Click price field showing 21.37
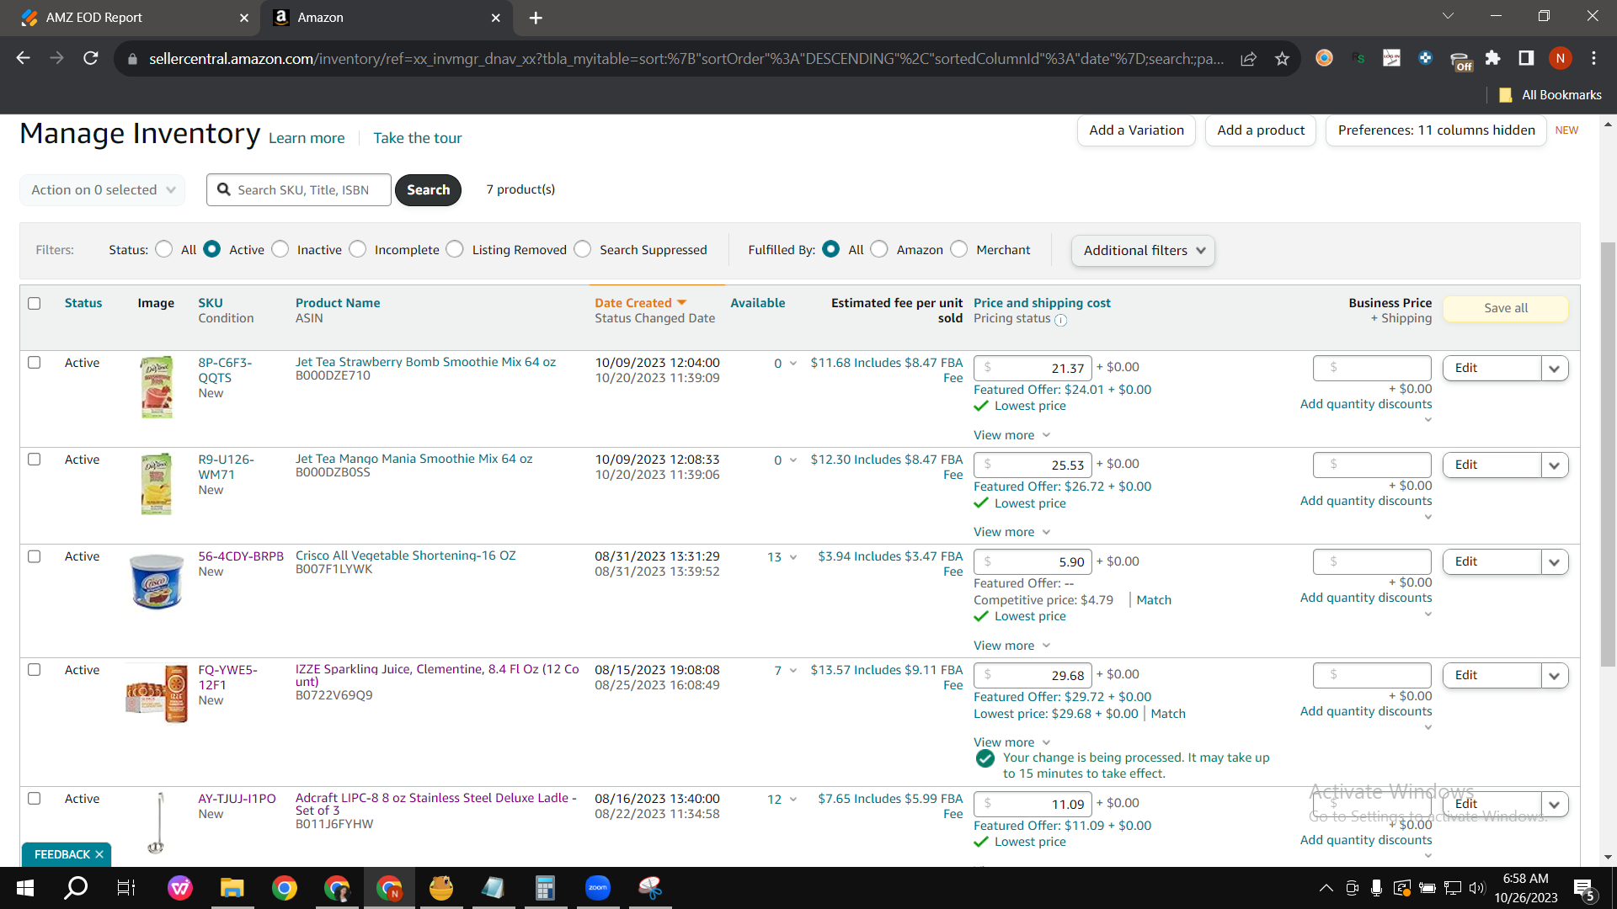Image resolution: width=1617 pixels, height=909 pixels. (x=1033, y=369)
